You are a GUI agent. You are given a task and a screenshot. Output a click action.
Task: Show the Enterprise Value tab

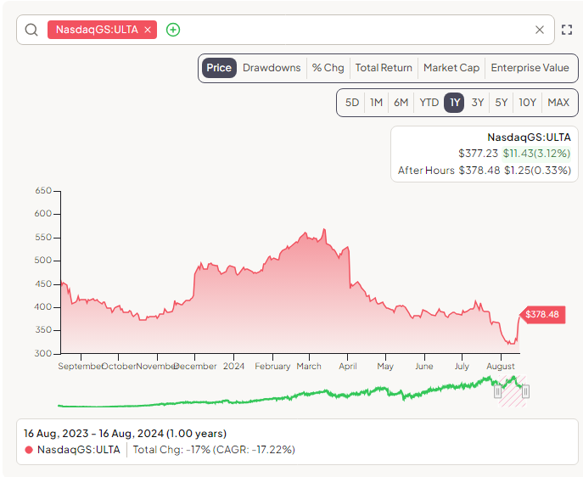pos(530,68)
